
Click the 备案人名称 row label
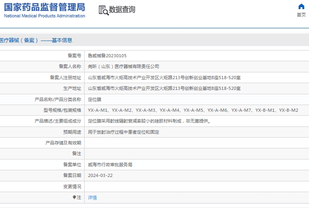tap(70, 66)
